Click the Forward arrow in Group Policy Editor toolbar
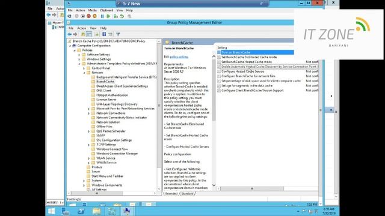Image resolution: width=385 pixels, height=216 pixels. [75, 34]
